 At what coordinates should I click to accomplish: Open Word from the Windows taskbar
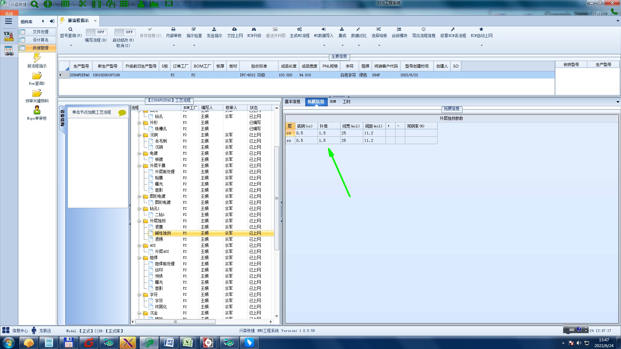coord(169,342)
